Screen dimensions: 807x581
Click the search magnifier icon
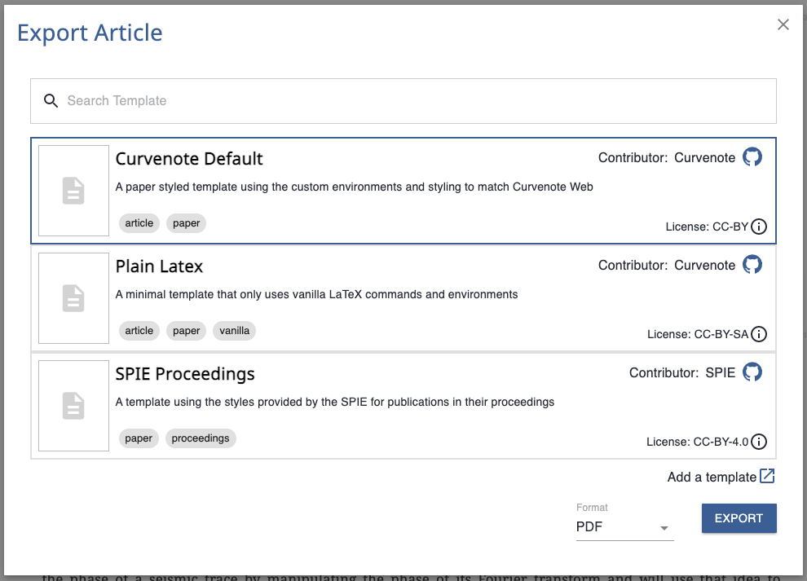51,100
